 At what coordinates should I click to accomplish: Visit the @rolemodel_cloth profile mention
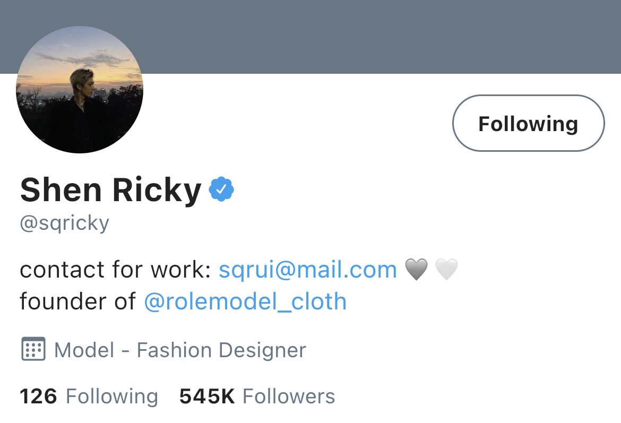pos(245,301)
